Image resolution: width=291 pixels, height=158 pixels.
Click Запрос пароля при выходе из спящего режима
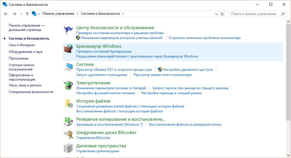point(190,88)
